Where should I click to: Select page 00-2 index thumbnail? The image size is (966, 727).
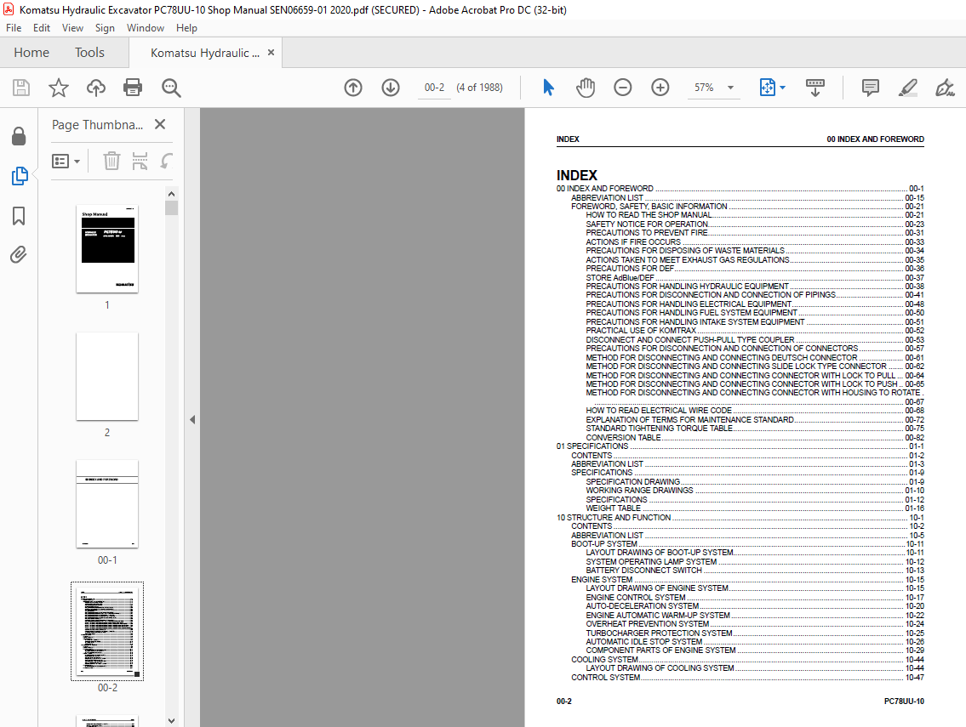tap(107, 631)
